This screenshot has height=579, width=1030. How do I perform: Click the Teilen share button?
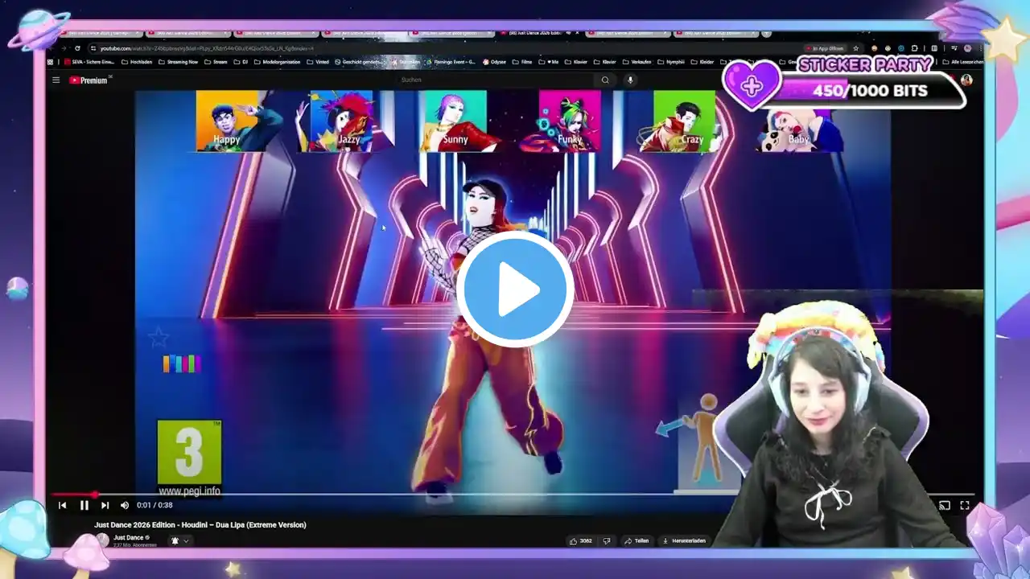[637, 540]
